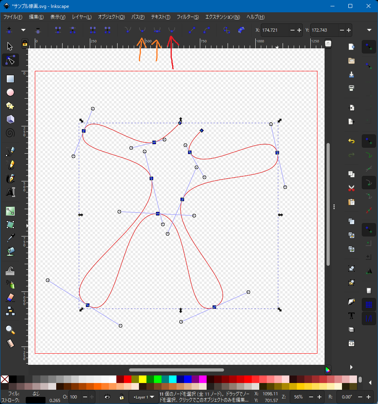The image size is (378, 404).
Task: Toggle snap to grid button
Action: pos(369,305)
